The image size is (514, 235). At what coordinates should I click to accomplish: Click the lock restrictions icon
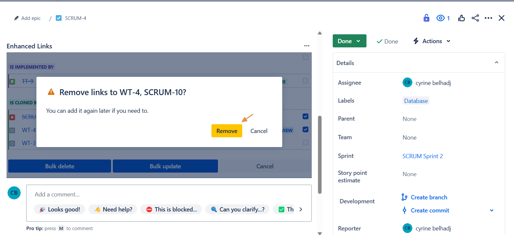426,18
